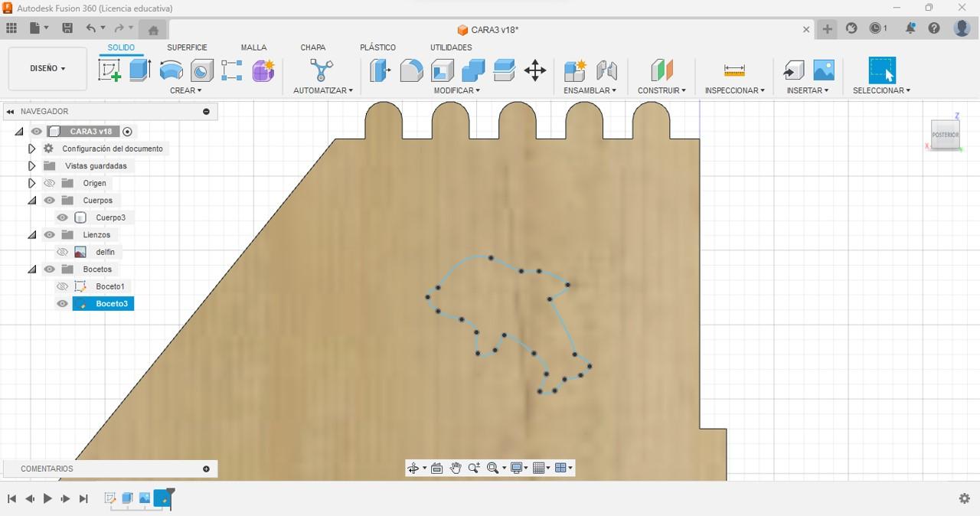The height and width of the screenshot is (516, 980).
Task: Open the Orbit navigation tool
Action: click(x=413, y=468)
